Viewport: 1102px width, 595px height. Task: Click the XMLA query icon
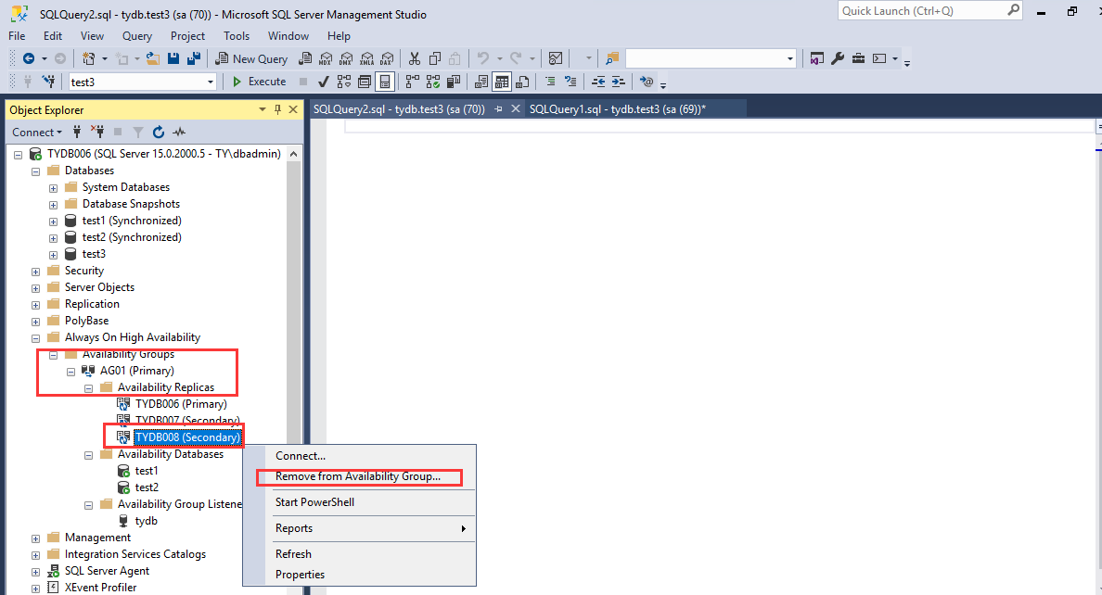click(366, 59)
